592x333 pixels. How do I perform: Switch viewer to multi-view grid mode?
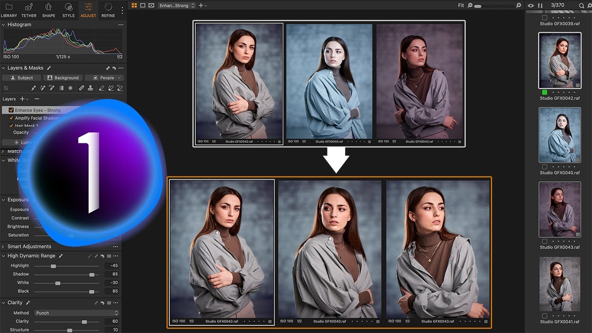coord(134,6)
